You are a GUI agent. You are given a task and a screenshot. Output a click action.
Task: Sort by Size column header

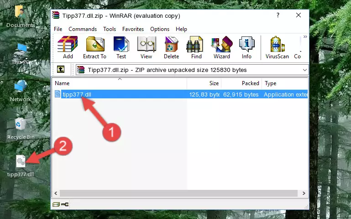204,83
